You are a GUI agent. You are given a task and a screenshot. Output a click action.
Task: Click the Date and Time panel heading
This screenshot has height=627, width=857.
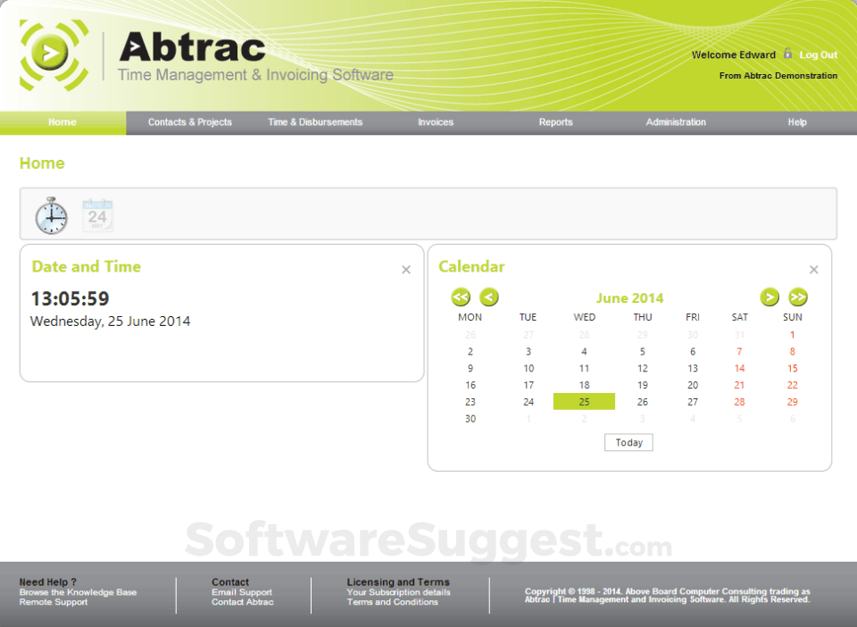click(87, 266)
